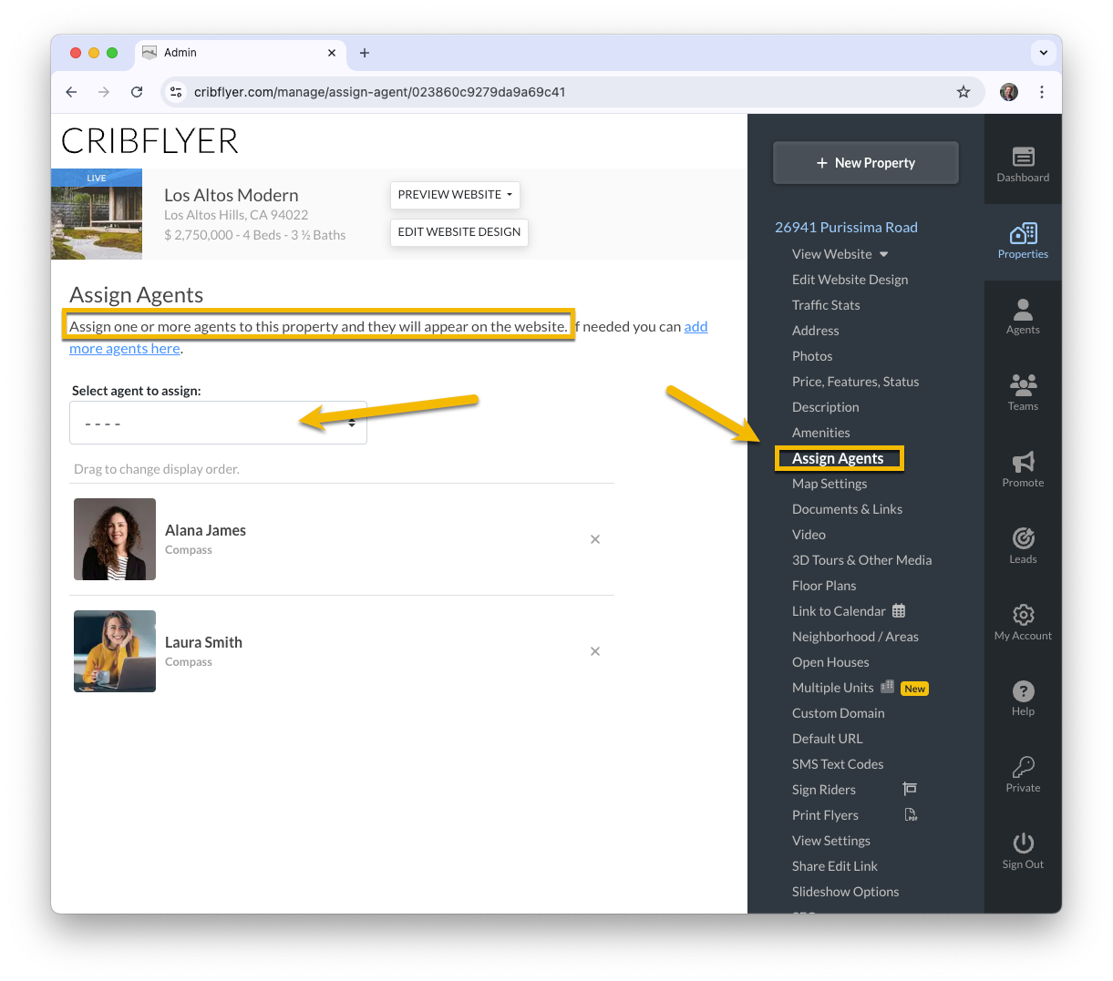Click the CRIBFLYER logo
This screenshot has height=981, width=1113.
click(149, 141)
